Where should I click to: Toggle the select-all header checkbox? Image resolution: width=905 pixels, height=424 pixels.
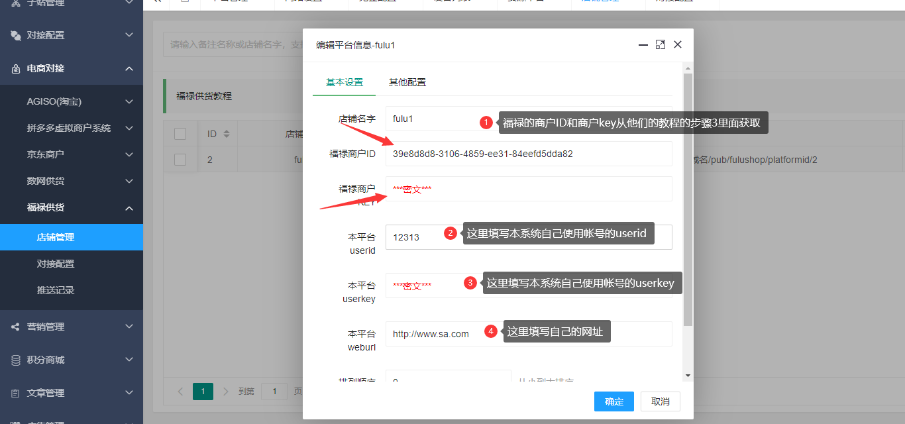pyautogui.click(x=180, y=134)
